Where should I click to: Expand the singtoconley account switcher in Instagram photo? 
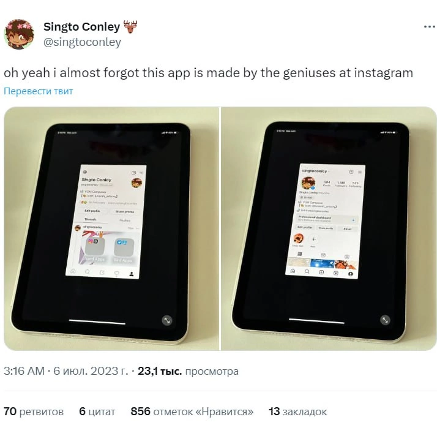[x=315, y=171]
